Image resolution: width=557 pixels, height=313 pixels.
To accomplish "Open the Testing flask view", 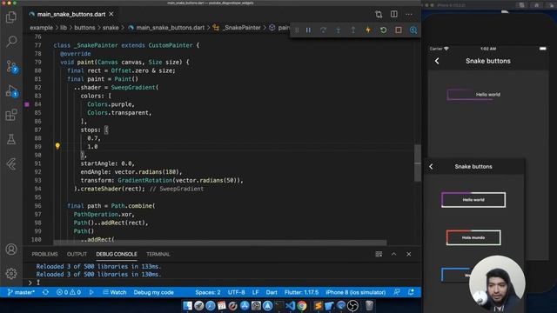I will coord(11,139).
